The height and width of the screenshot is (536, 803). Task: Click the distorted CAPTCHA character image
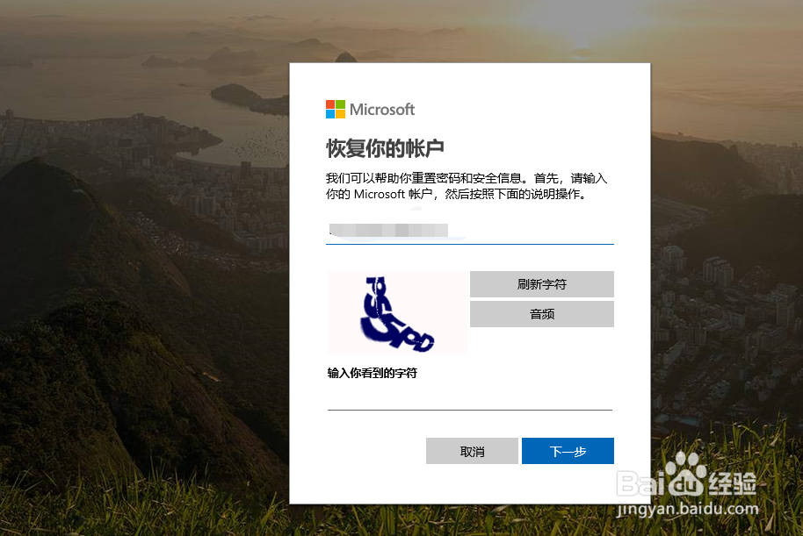(398, 313)
